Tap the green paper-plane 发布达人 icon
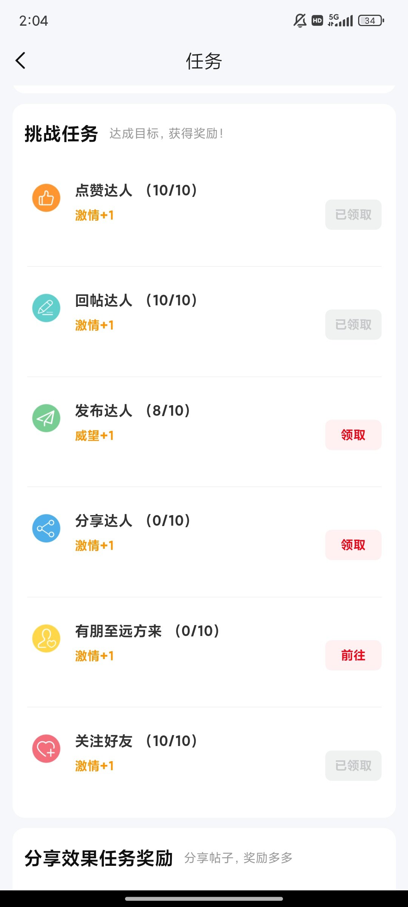The width and height of the screenshot is (408, 907). (x=46, y=418)
